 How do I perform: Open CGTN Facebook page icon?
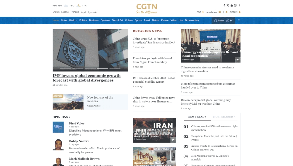224,5
